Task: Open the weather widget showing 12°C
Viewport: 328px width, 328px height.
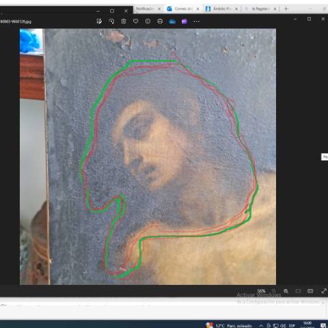Action: [x=228, y=325]
